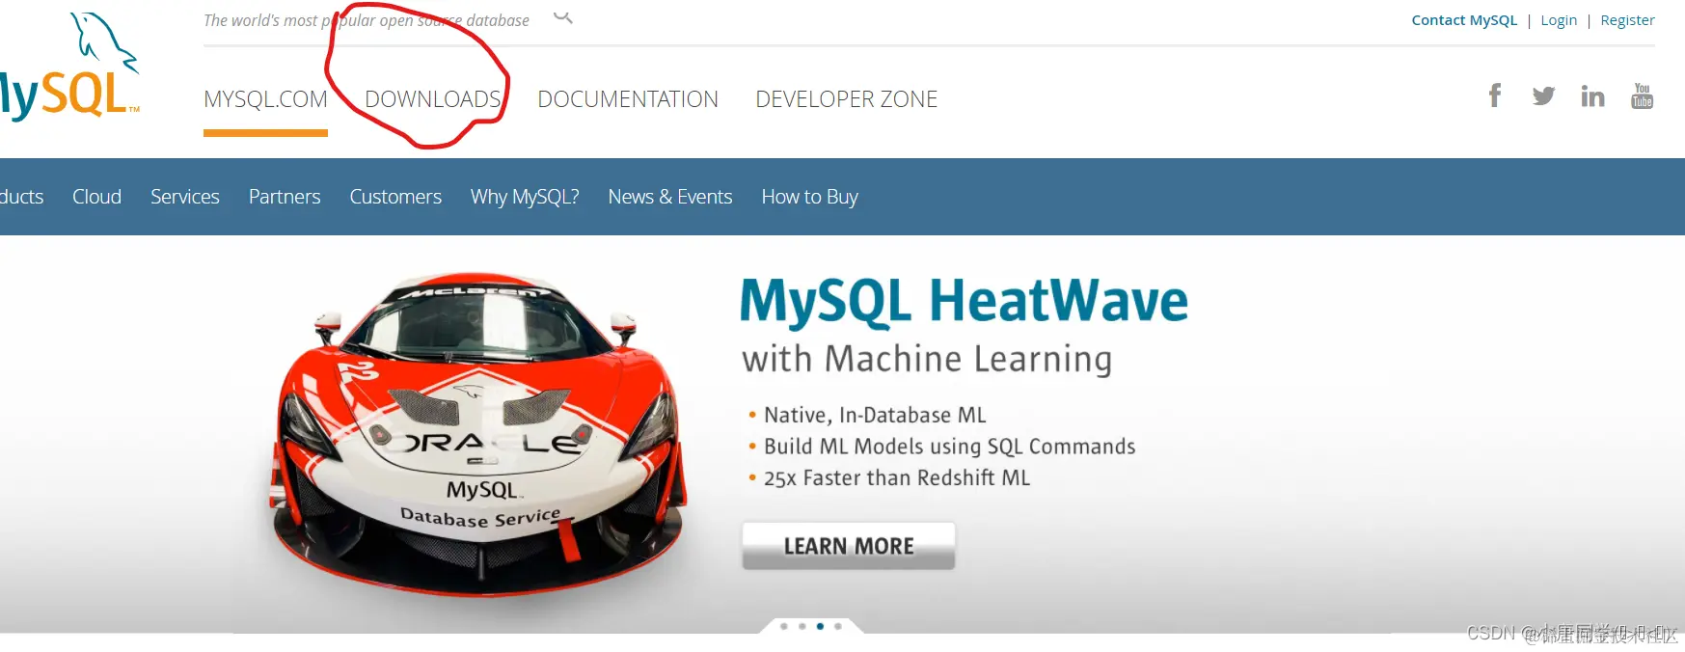The image size is (1685, 652).
Task: Open the Customers menu item
Action: (x=395, y=197)
